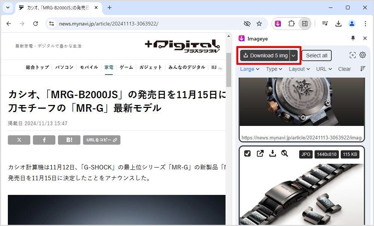Open the user profile avatar

(352, 24)
